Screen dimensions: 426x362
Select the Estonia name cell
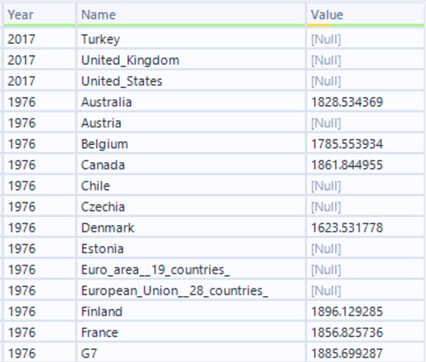pyautogui.click(x=191, y=249)
